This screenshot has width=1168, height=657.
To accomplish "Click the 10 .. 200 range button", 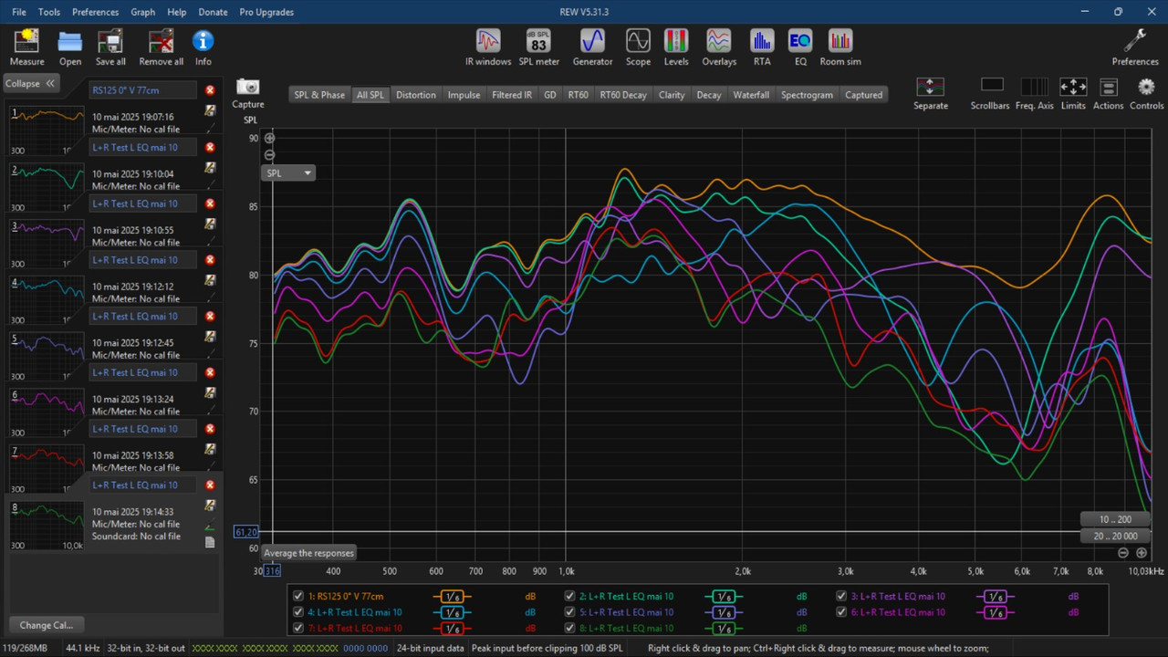I will 1115,519.
